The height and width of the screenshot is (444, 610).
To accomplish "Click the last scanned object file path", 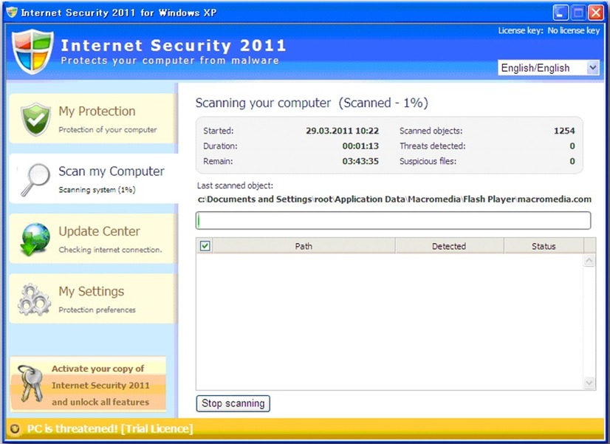I will coord(394,199).
